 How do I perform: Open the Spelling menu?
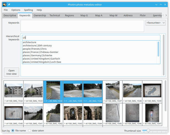point(28,10)
